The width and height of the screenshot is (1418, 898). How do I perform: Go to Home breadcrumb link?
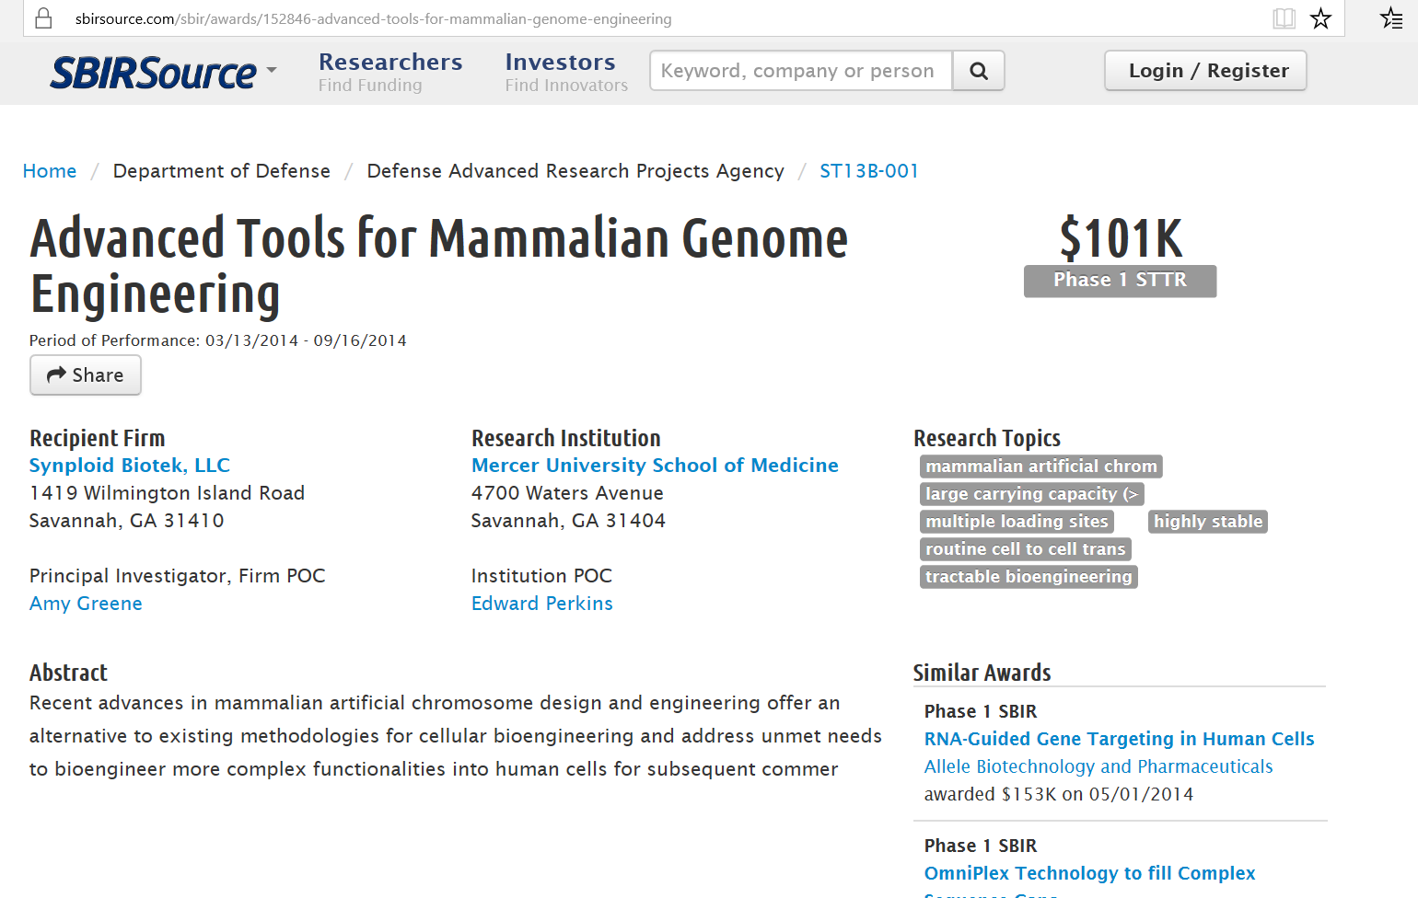(x=50, y=171)
